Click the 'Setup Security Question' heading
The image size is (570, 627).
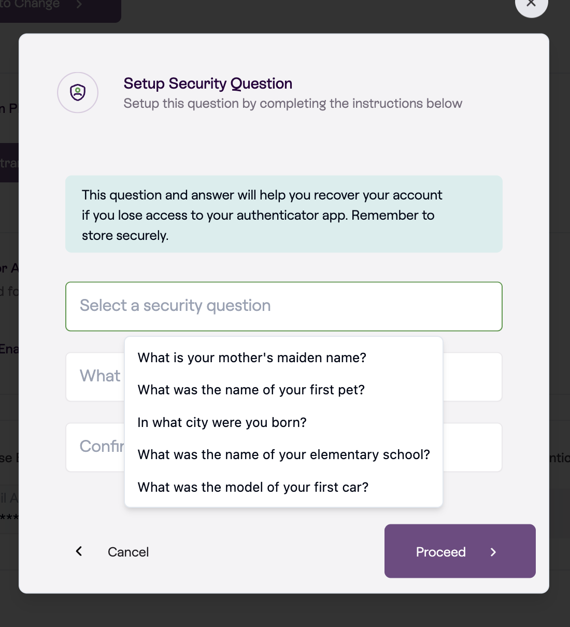coord(208,83)
